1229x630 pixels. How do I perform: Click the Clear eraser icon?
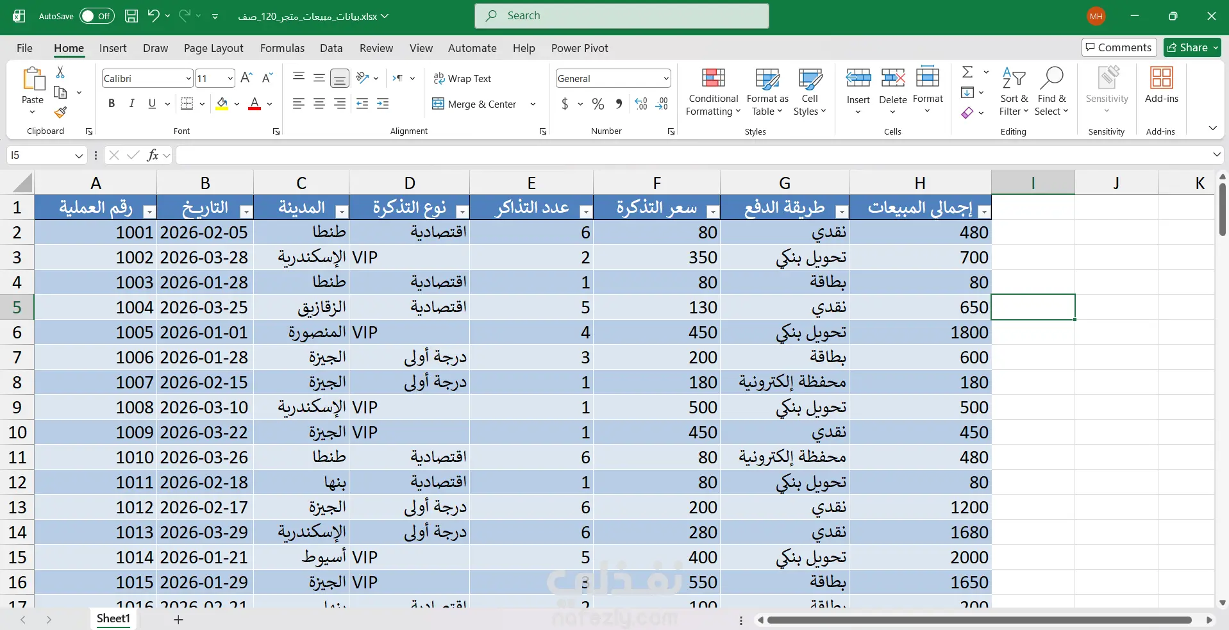[x=968, y=113]
